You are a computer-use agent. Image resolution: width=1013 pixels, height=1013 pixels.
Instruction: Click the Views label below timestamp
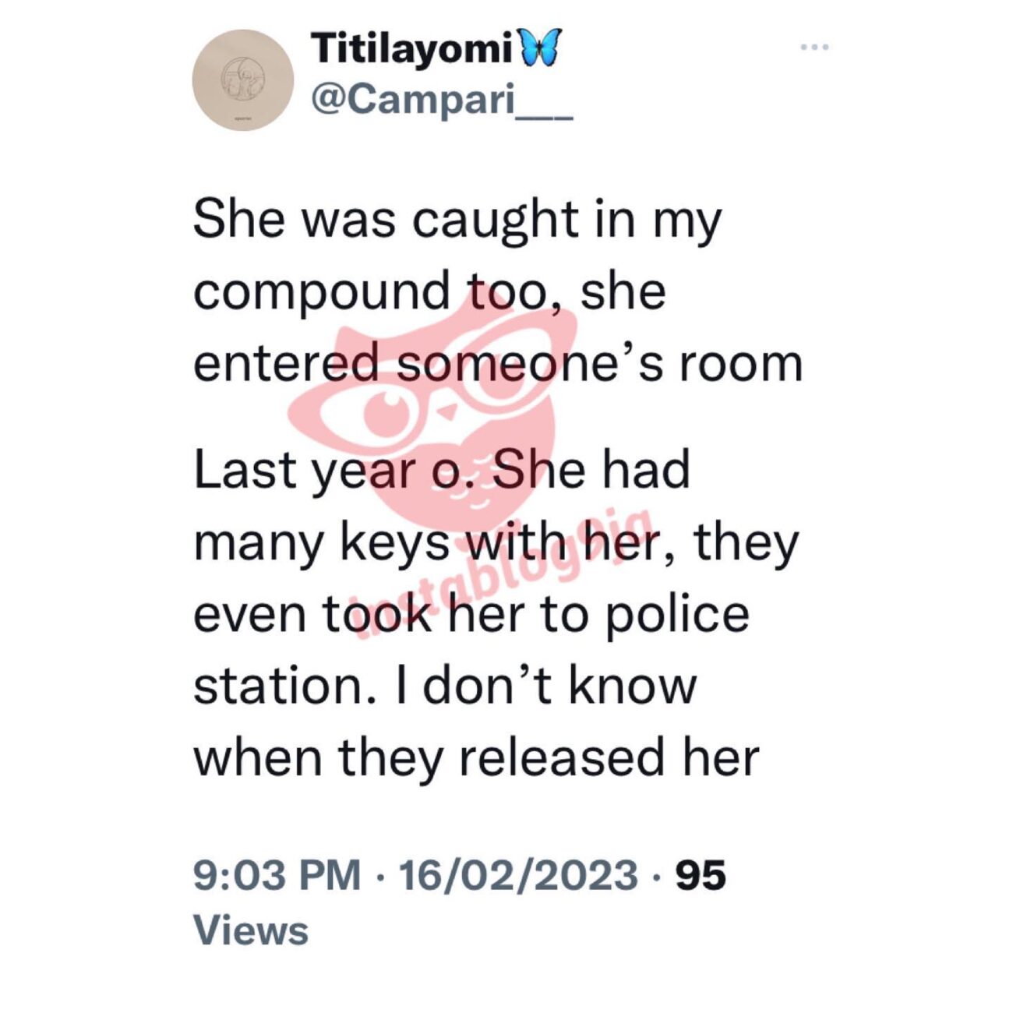(250, 930)
